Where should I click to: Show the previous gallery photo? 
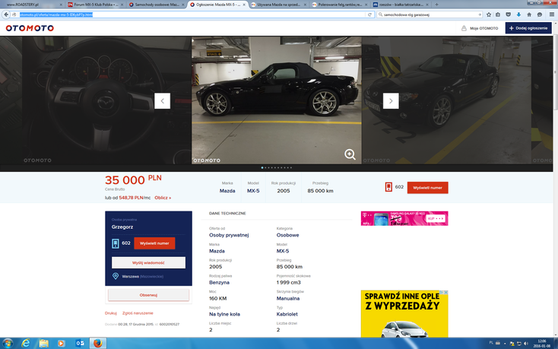coord(162,101)
